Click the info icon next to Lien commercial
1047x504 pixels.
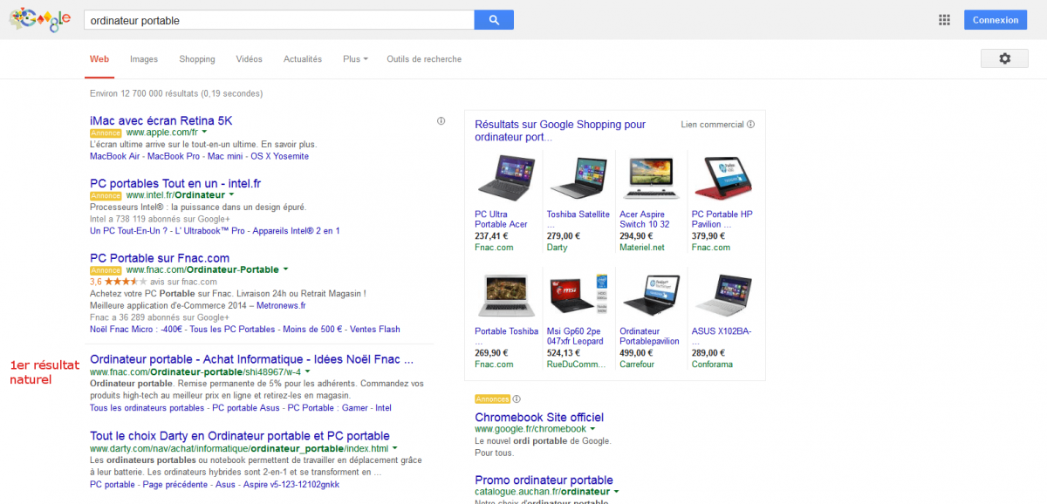pos(751,125)
